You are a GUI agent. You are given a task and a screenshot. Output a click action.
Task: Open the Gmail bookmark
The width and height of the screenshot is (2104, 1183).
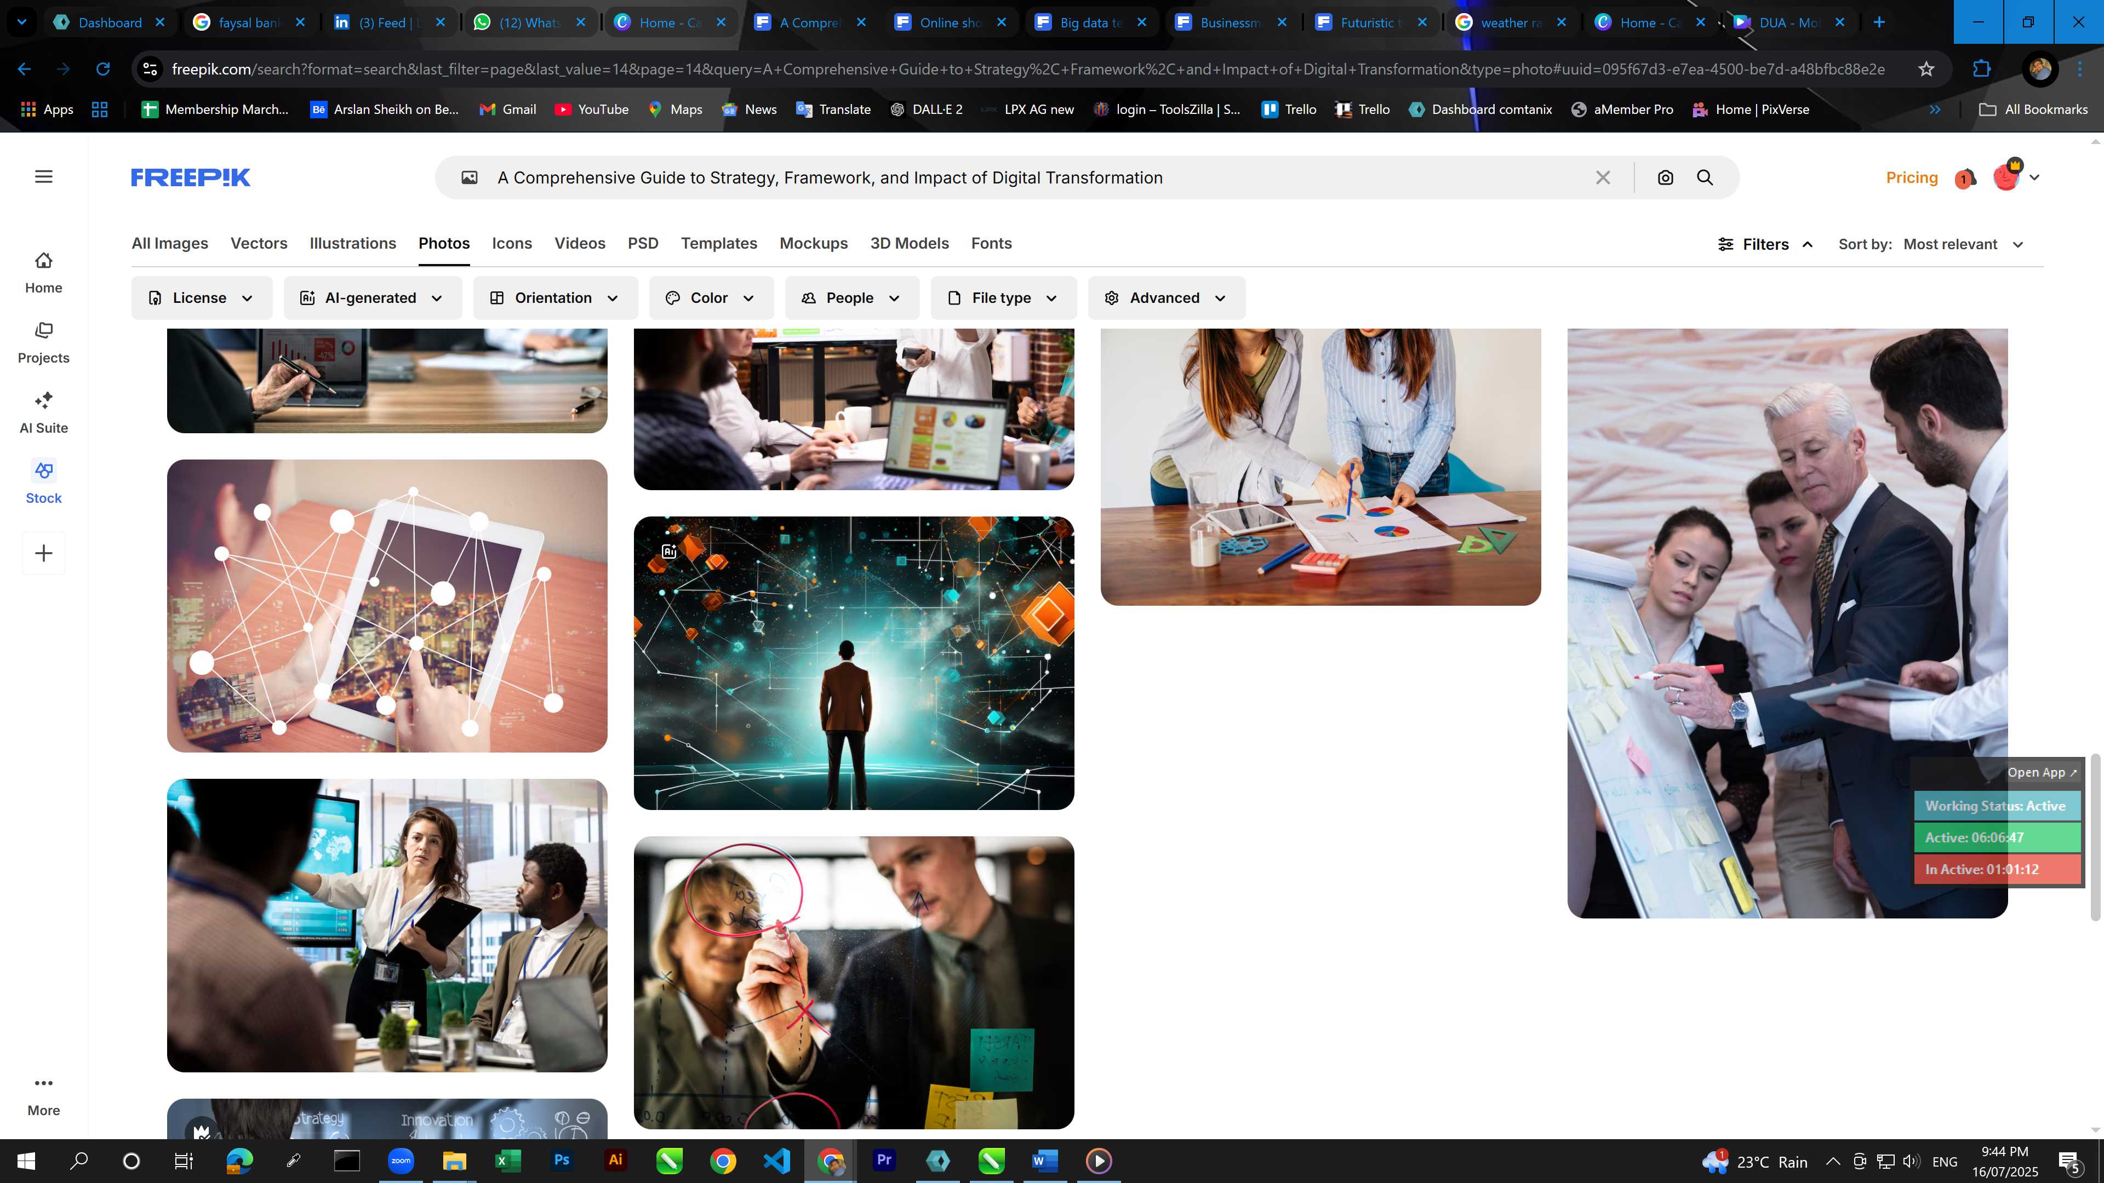pos(507,110)
